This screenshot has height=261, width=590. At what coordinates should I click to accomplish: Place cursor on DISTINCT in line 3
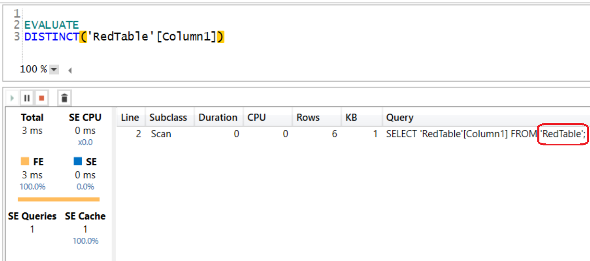click(51, 37)
